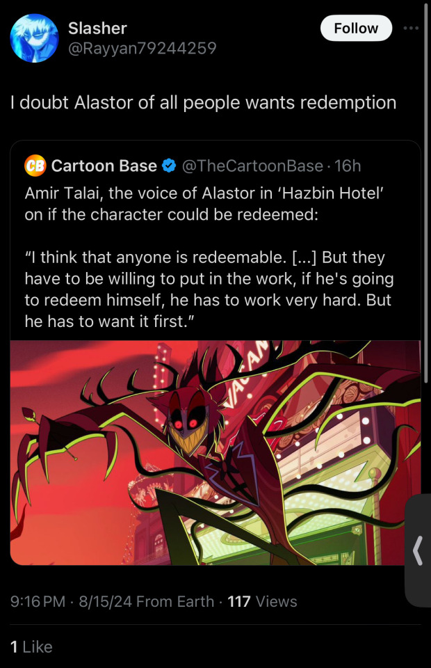Click the 8/15/24 From Earth date
The height and width of the screenshot is (668, 431).
147,601
